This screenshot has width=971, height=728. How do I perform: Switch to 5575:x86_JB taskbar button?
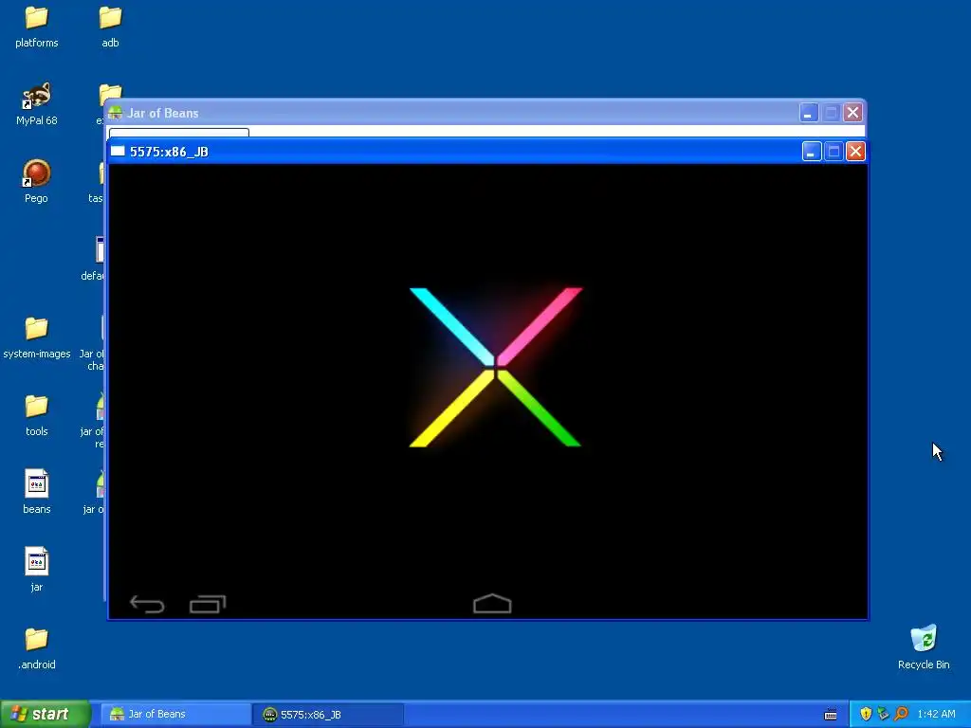click(x=329, y=714)
